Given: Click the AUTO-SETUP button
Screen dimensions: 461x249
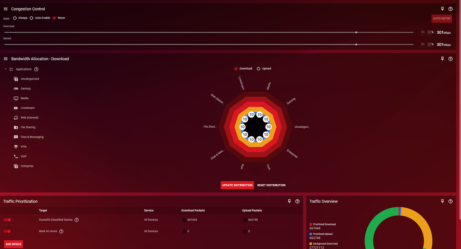Looking at the screenshot, I should tap(442, 19).
